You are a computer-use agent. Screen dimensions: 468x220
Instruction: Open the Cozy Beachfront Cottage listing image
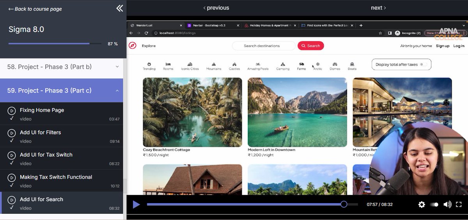(192, 112)
